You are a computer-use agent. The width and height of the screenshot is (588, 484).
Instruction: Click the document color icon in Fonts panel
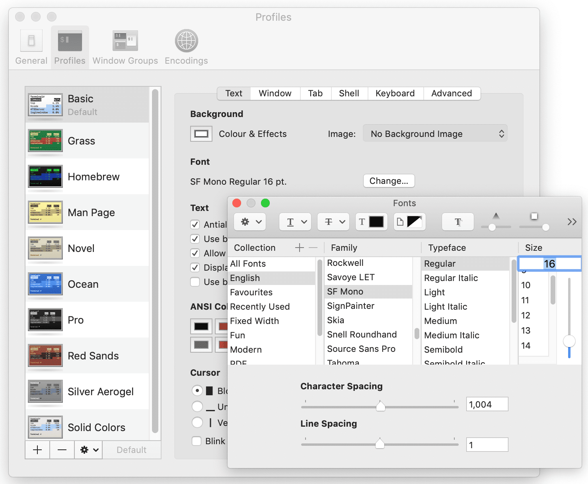pos(409,222)
